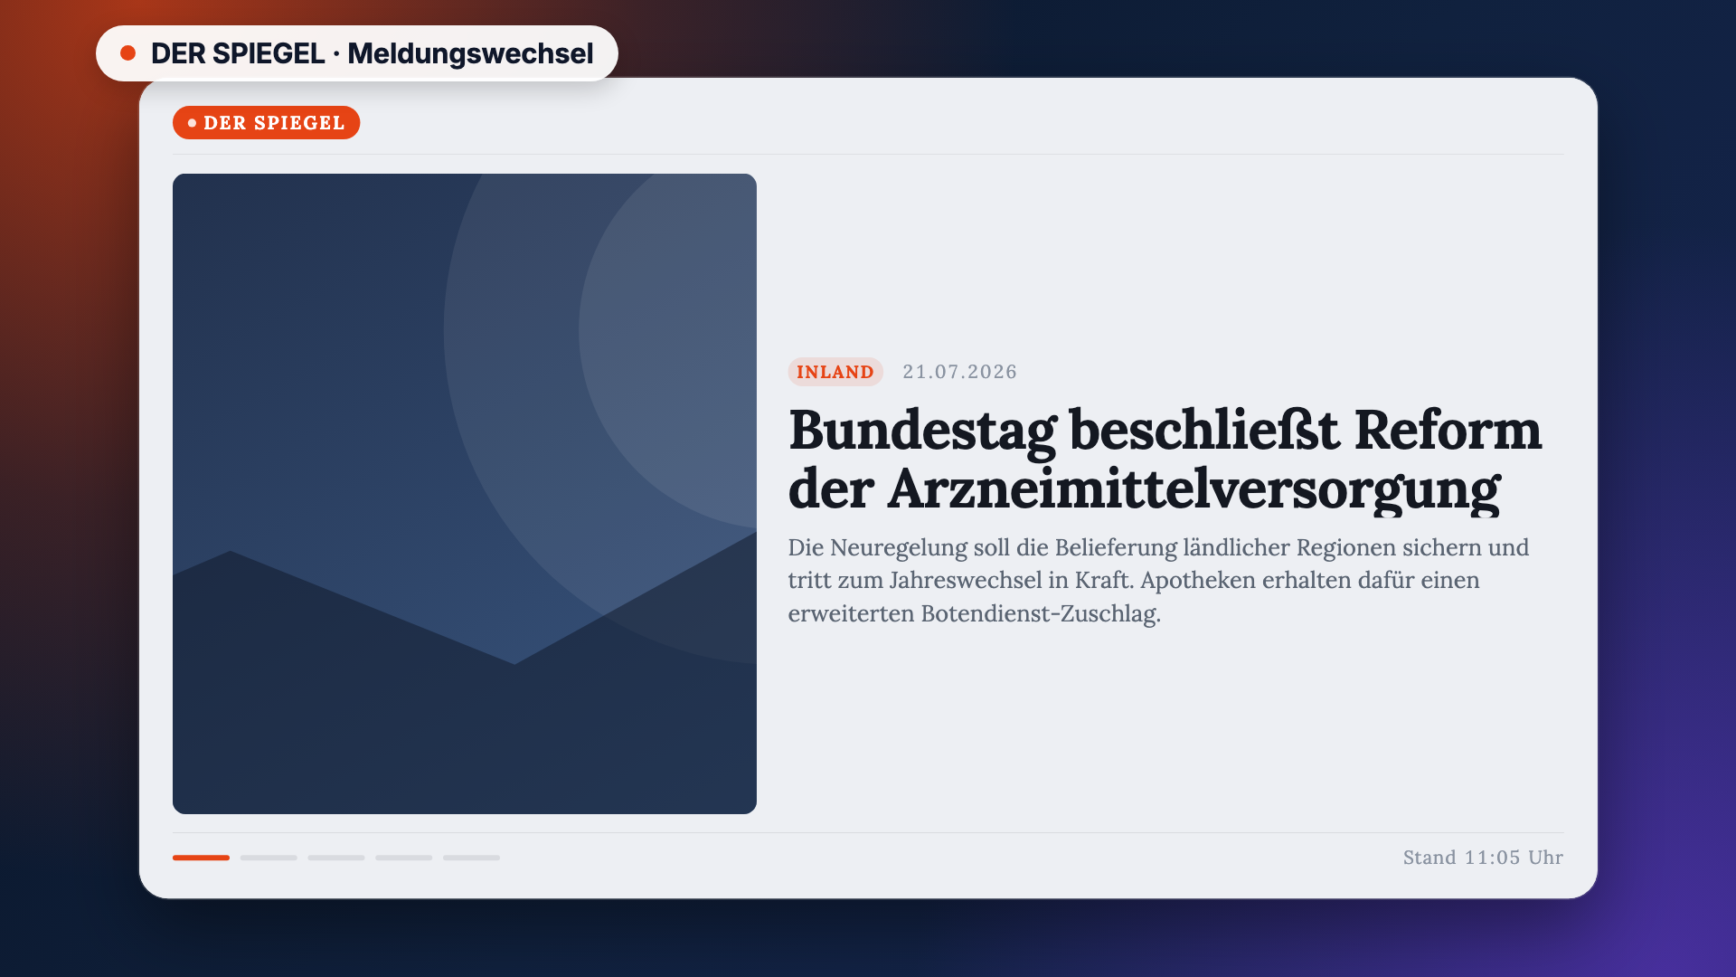The height and width of the screenshot is (977, 1736).
Task: Click the 'Stand 11:05 Uhr' timestamp
Action: [x=1483, y=858]
